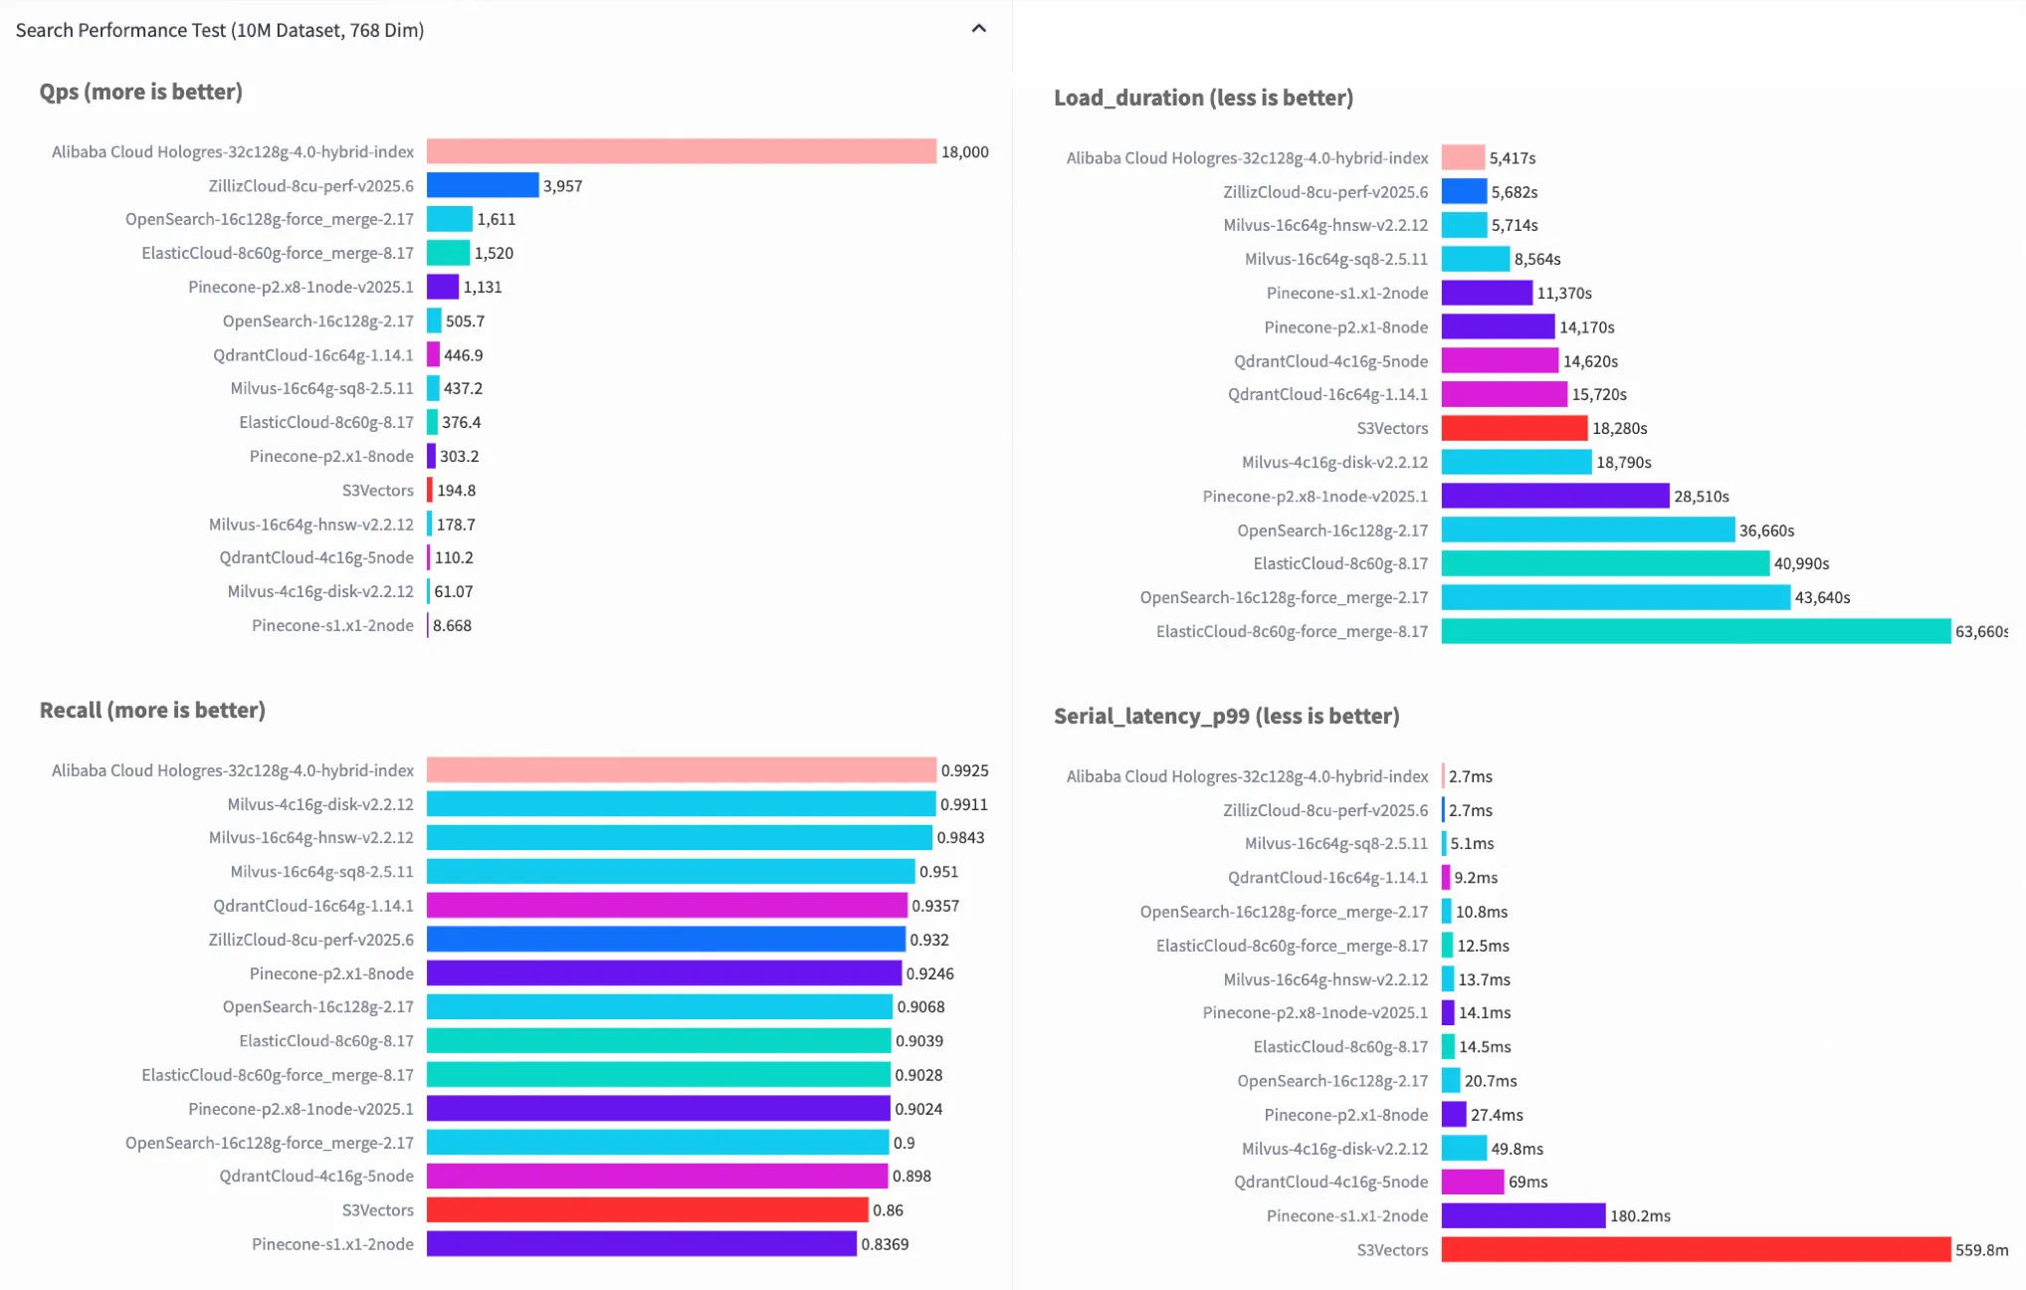This screenshot has height=1290, width=2026.
Task: Click the S3Vectors 0.86 recall bar
Action: pyautogui.click(x=647, y=1209)
